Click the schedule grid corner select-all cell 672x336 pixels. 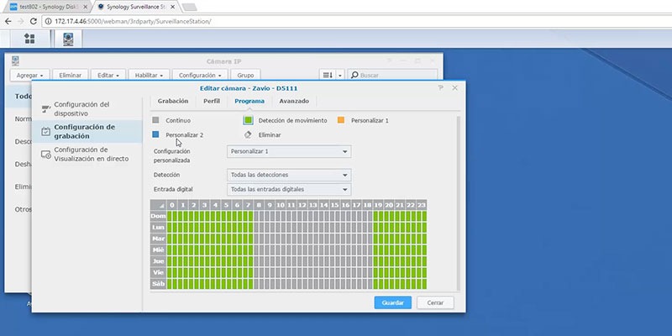pyautogui.click(x=158, y=205)
